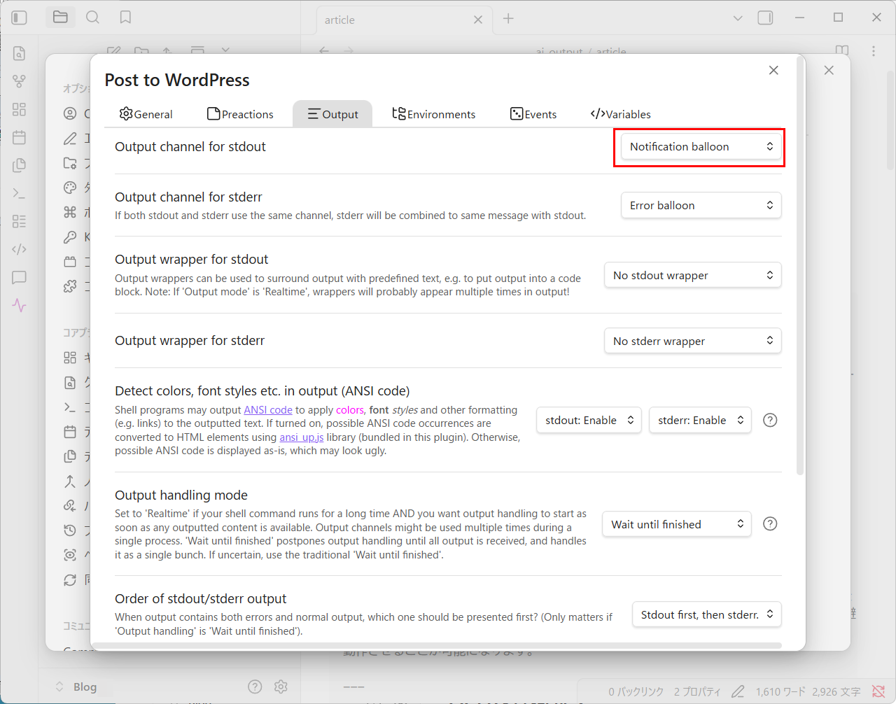Open 'Stdout first, then stderr.' order dropdown
This screenshot has height=704, width=896.
706,615
